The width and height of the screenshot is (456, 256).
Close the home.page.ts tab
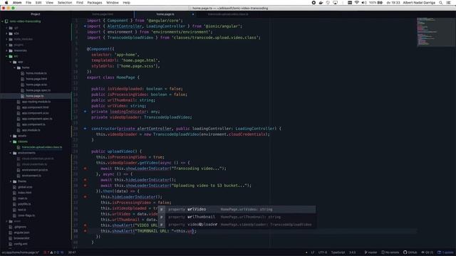tap(193, 14)
